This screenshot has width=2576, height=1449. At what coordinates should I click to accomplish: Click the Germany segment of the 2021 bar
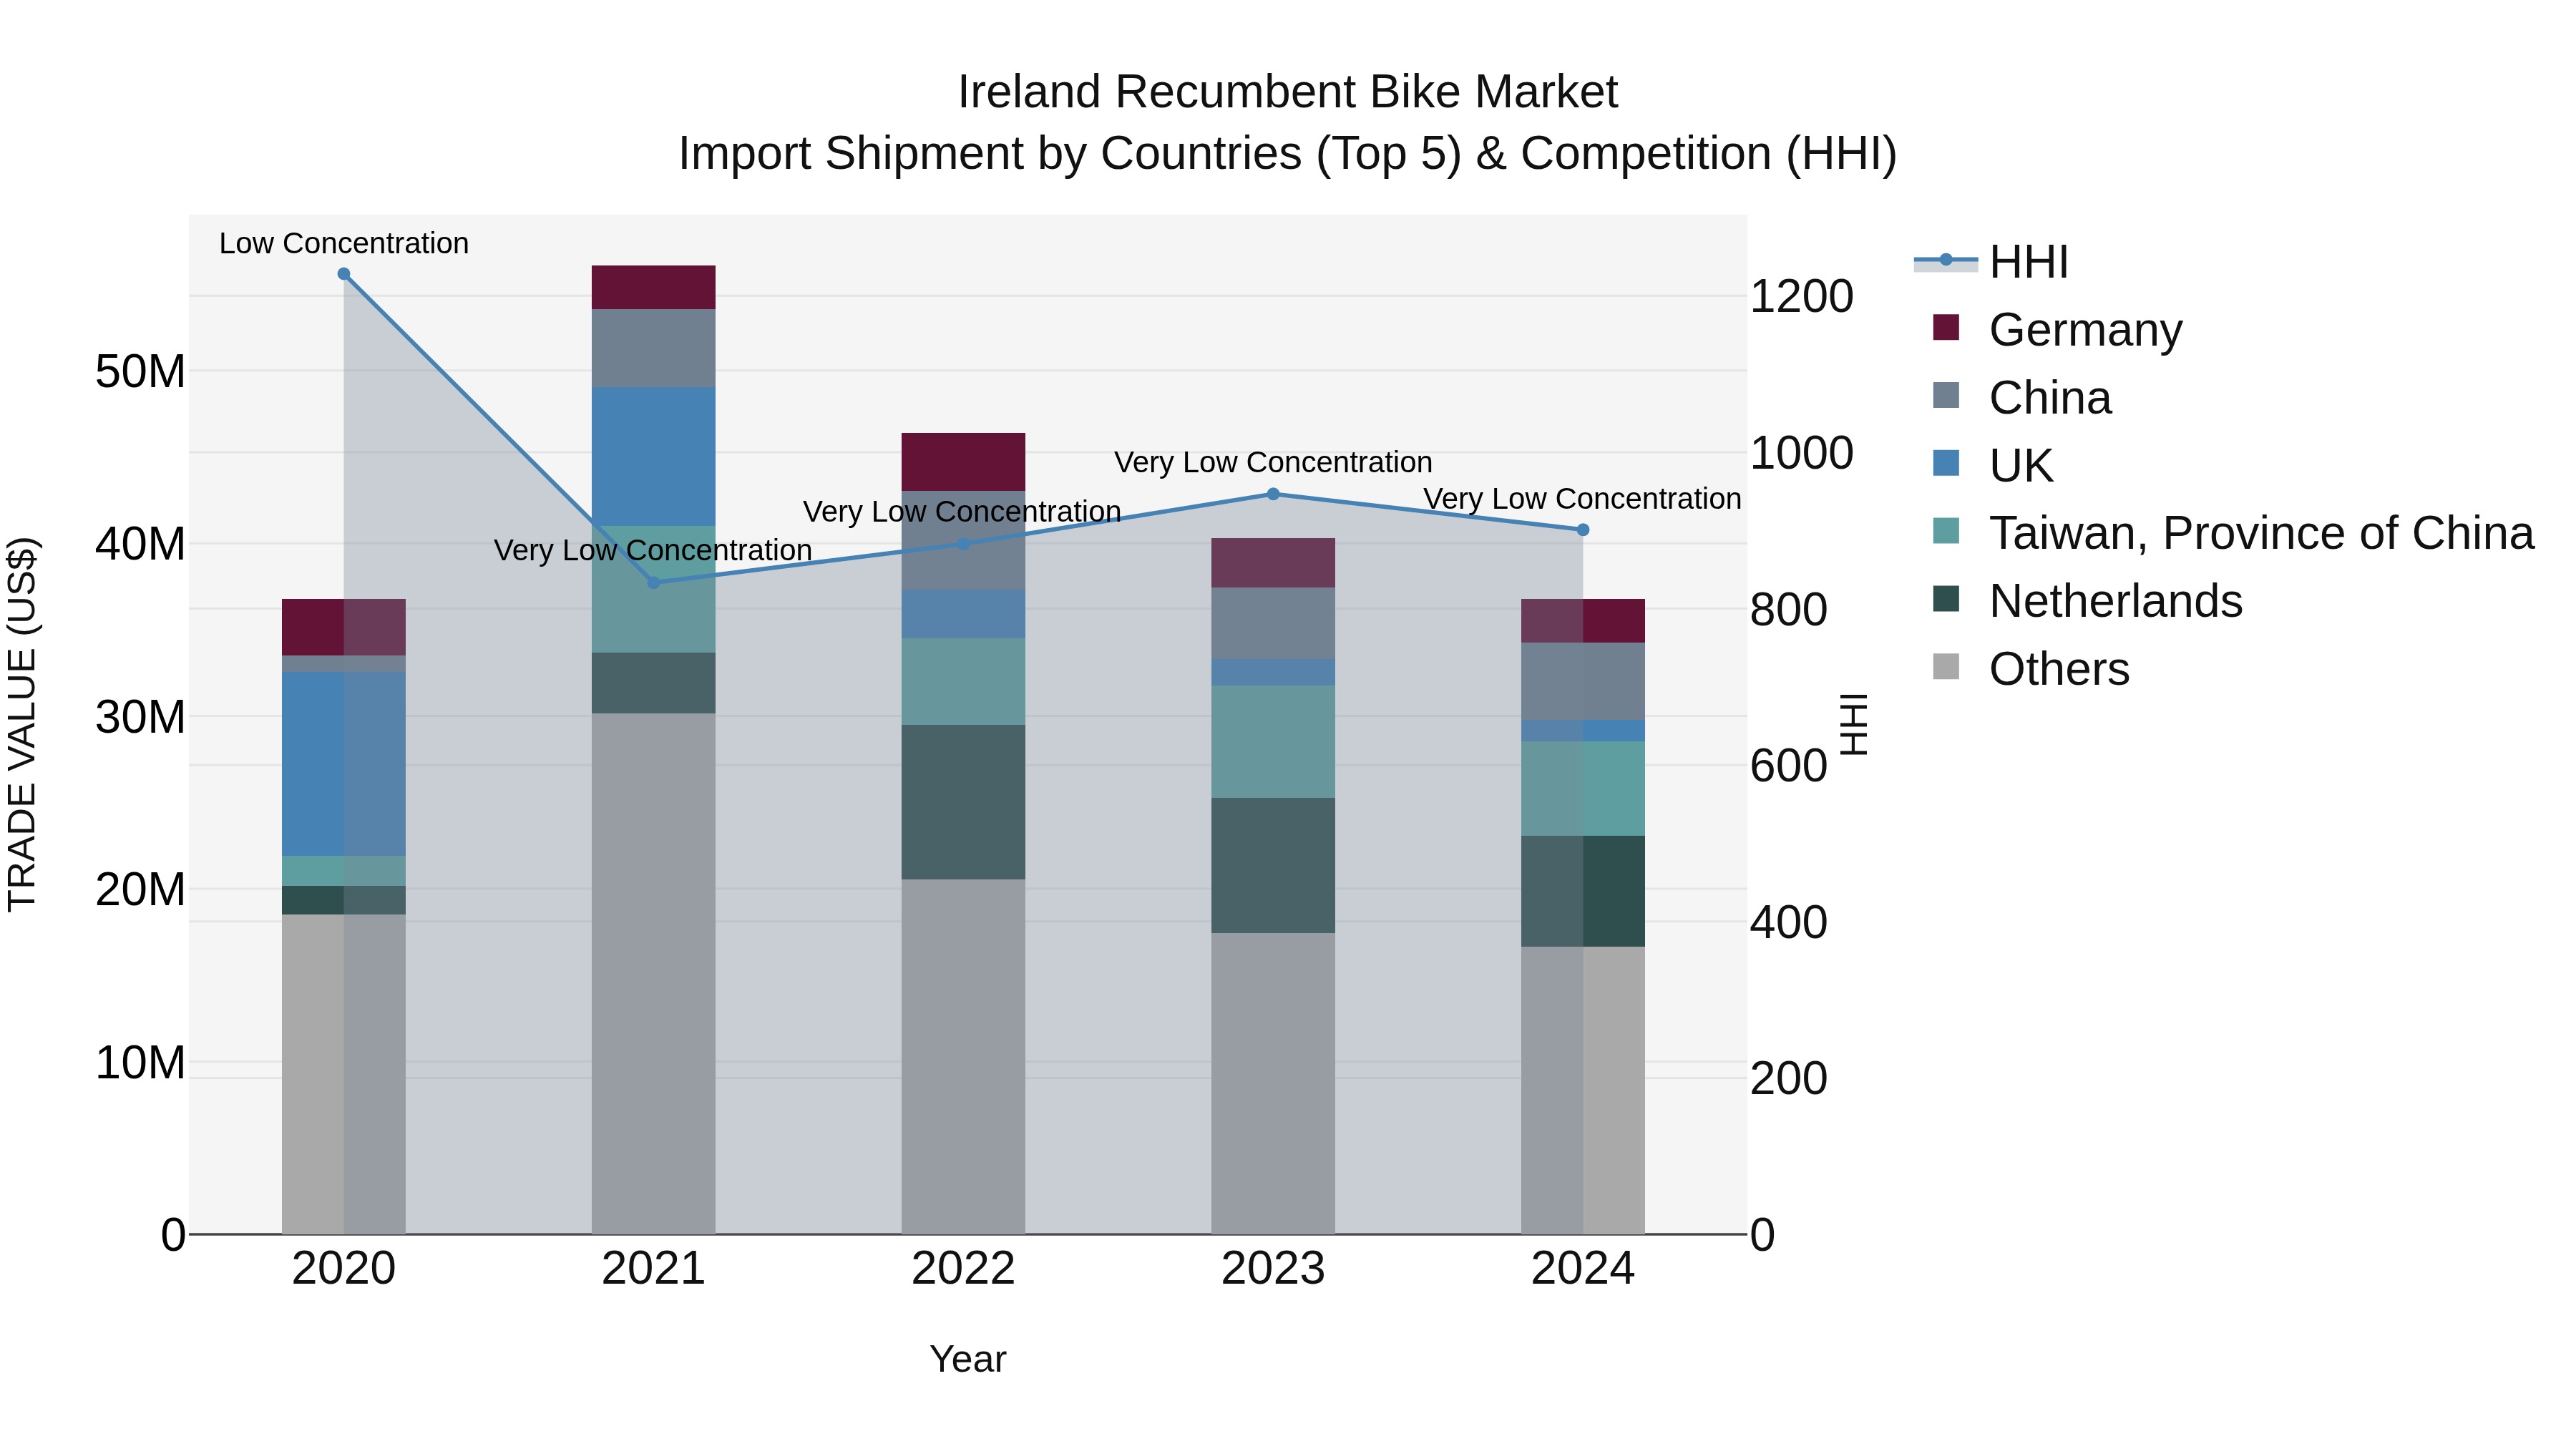tap(654, 288)
